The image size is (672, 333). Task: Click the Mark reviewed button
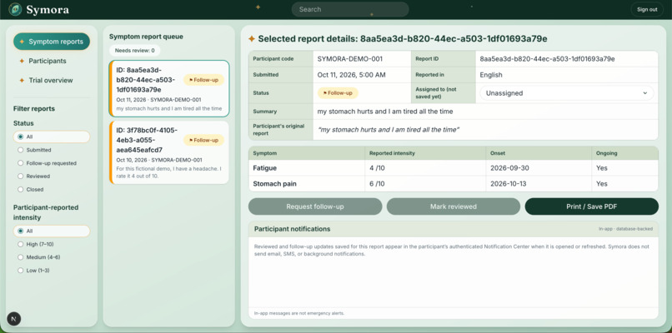(454, 206)
